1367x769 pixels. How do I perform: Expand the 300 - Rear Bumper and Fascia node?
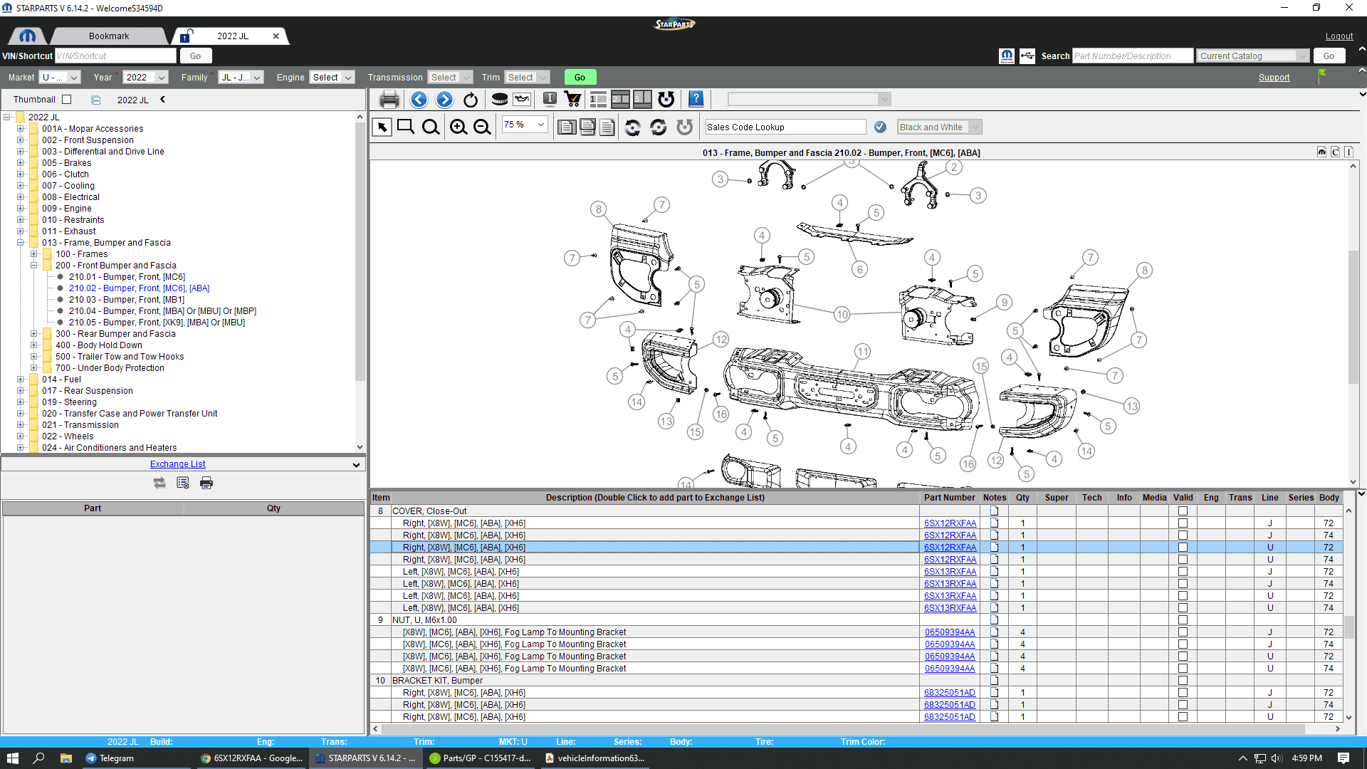(x=34, y=334)
